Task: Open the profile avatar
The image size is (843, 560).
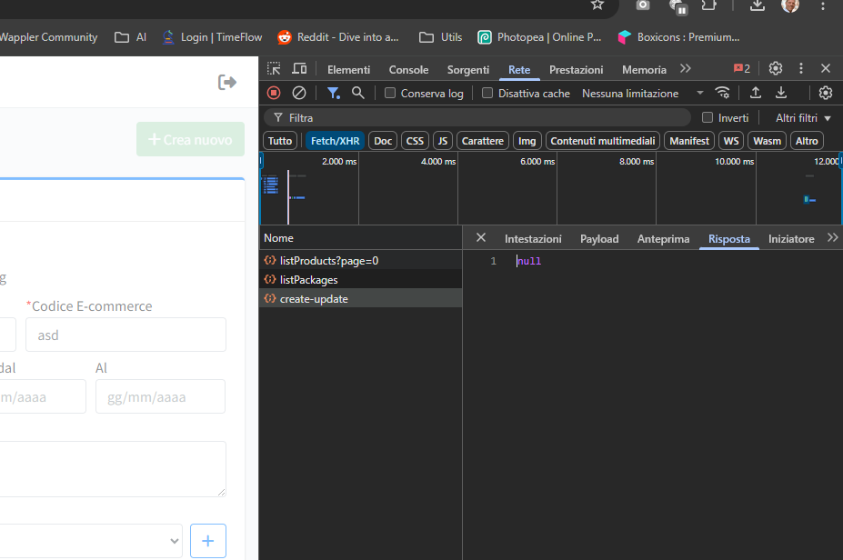Action: 789,5
